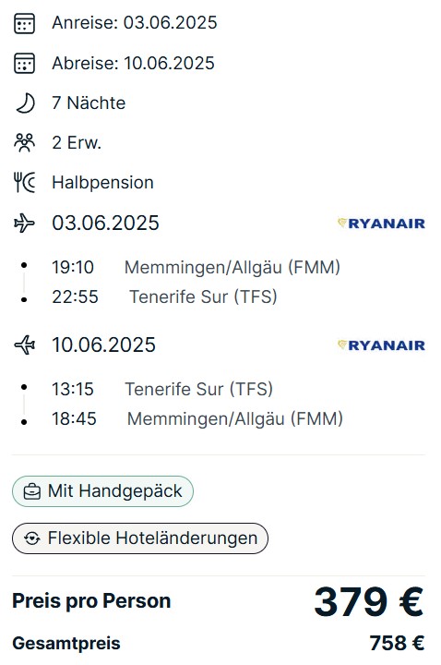Click the Halbpension meal plan text
Viewport: 441px width, 665px height.
click(x=102, y=183)
